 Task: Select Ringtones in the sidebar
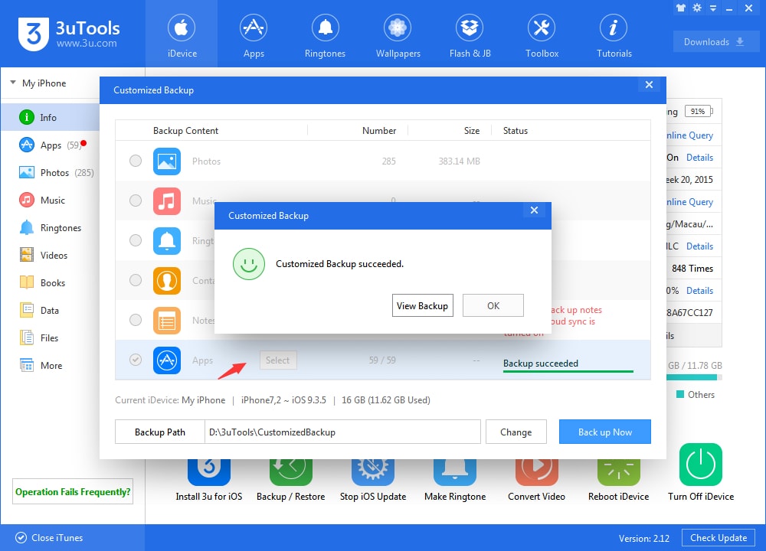[x=50, y=227]
